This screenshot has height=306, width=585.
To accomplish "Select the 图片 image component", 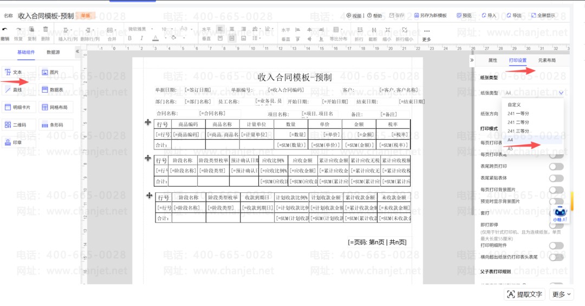I will point(56,72).
